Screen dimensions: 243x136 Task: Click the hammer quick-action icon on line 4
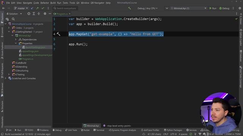pos(58,34)
